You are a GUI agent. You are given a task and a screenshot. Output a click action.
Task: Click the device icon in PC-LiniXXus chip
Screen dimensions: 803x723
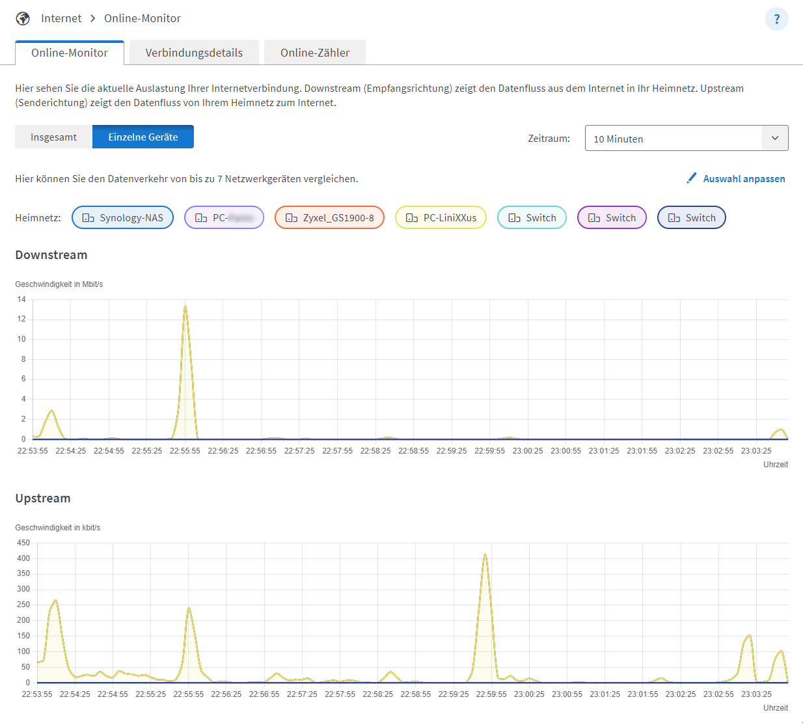point(412,218)
